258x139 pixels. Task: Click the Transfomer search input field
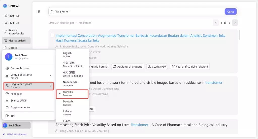pos(136,12)
